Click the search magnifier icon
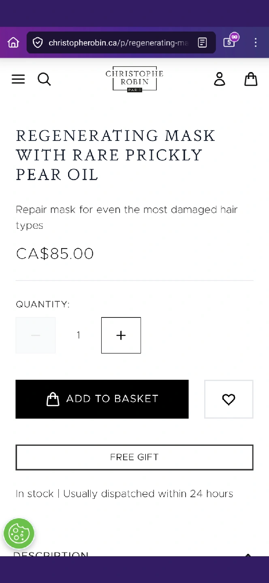Viewport: 269px width, 583px height. 44,79
